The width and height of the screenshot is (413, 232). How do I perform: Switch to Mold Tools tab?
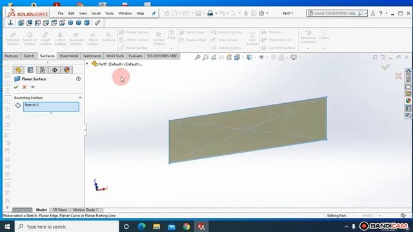pyautogui.click(x=115, y=56)
